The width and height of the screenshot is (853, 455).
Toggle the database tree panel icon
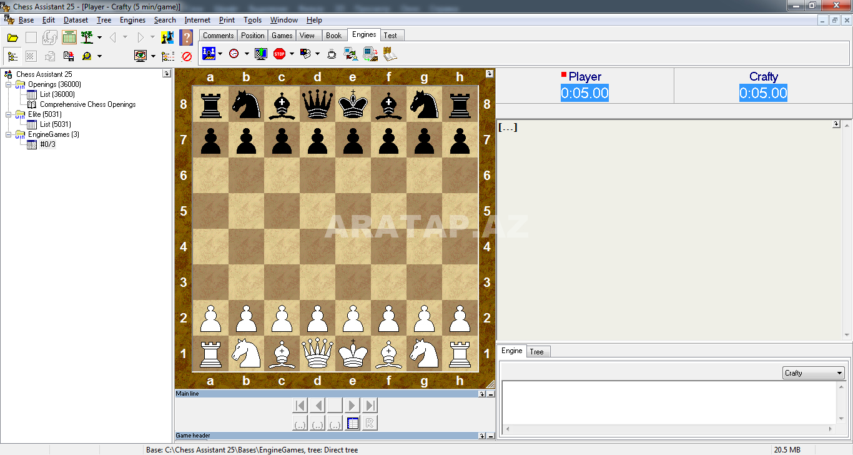coord(12,56)
